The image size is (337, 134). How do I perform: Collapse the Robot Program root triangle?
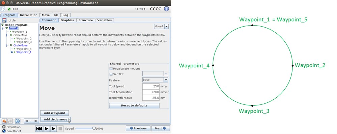pos(3,25)
